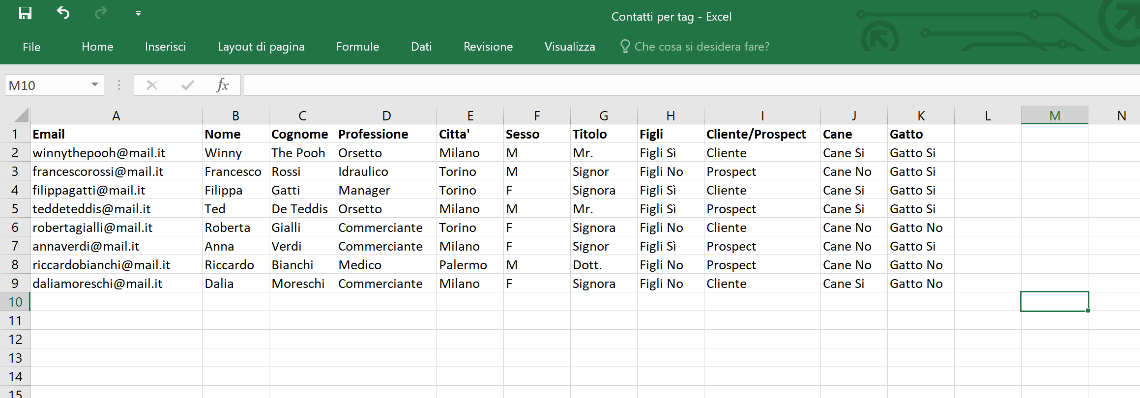
Task: Click the Redo arrow icon
Action: 101,13
